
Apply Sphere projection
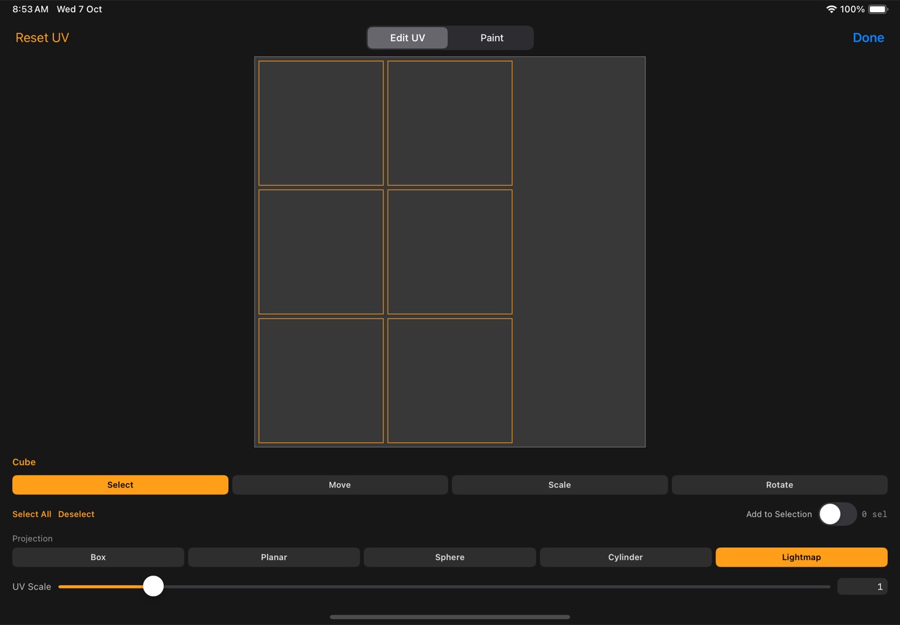click(x=450, y=557)
